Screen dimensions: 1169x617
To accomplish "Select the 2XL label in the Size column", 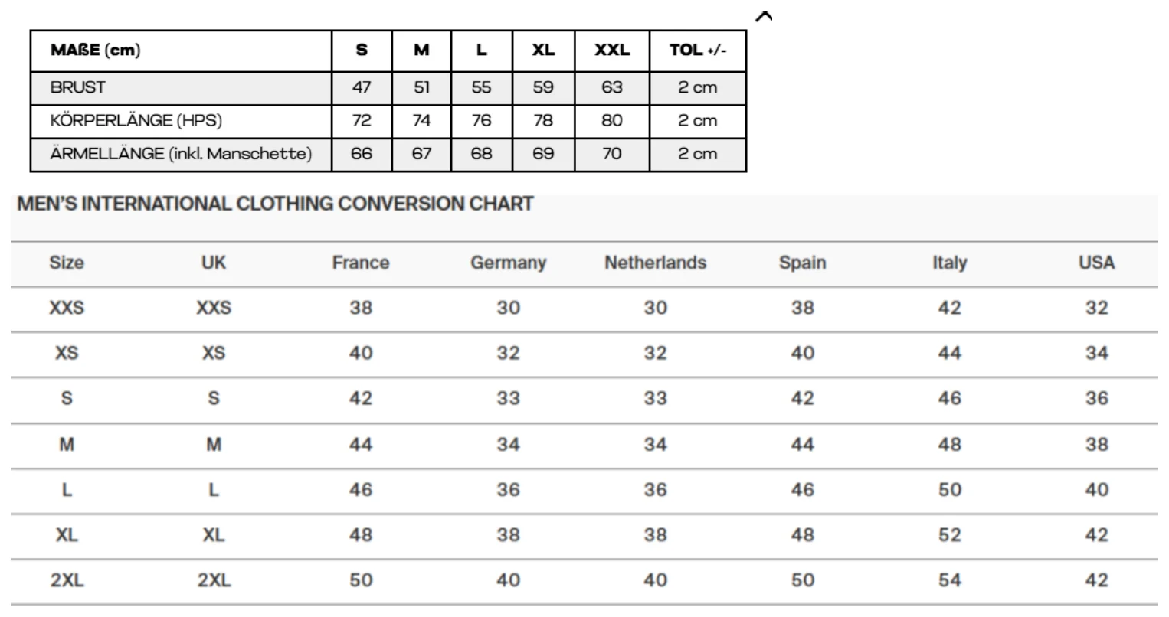I will tap(67, 580).
